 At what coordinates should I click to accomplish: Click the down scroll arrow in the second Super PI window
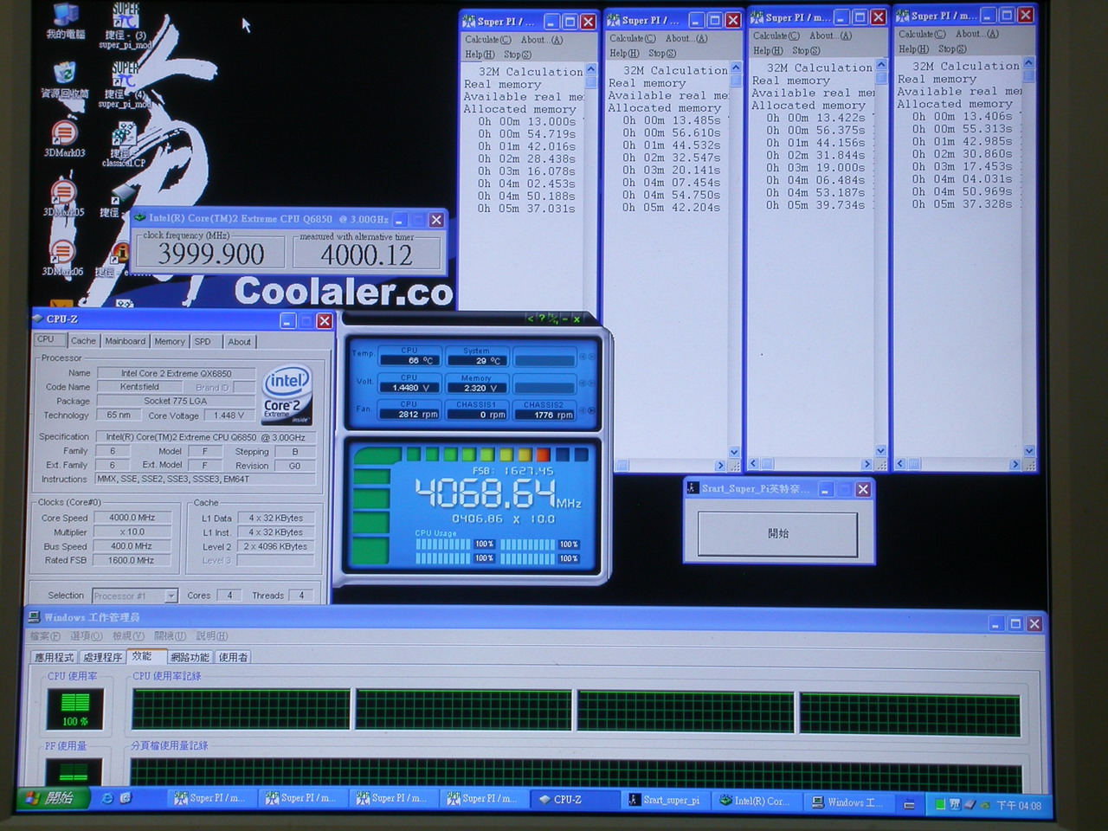735,452
